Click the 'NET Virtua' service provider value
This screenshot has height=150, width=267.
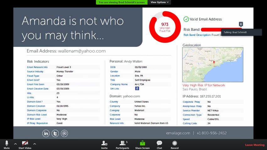[x=213, y=111]
